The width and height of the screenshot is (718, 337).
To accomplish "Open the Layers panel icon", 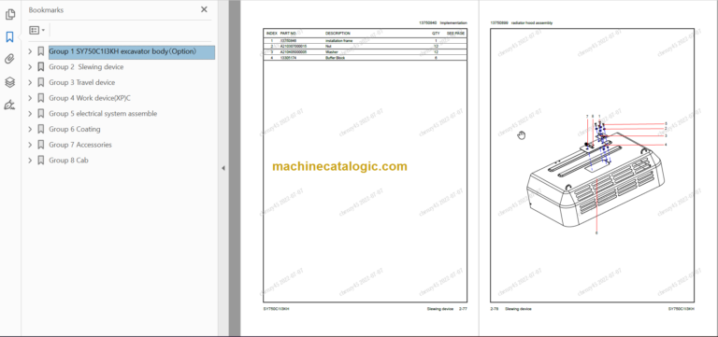I will pyautogui.click(x=9, y=82).
